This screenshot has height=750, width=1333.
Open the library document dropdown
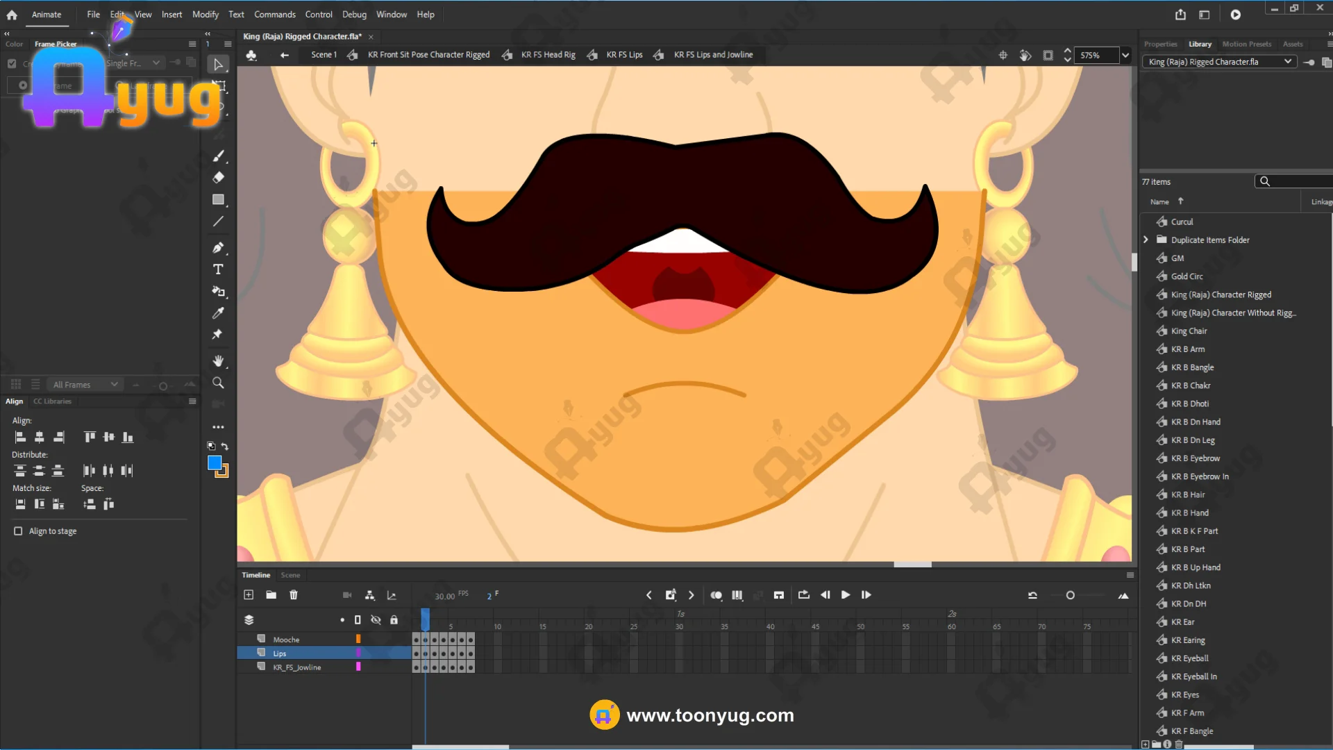tap(1288, 62)
